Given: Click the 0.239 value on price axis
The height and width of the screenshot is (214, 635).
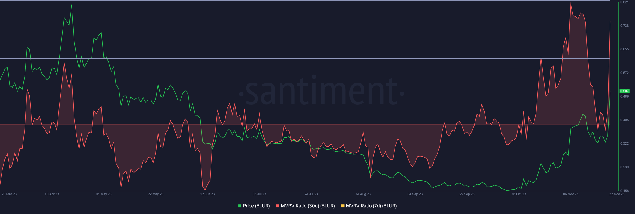Looking at the screenshot, I should point(624,167).
